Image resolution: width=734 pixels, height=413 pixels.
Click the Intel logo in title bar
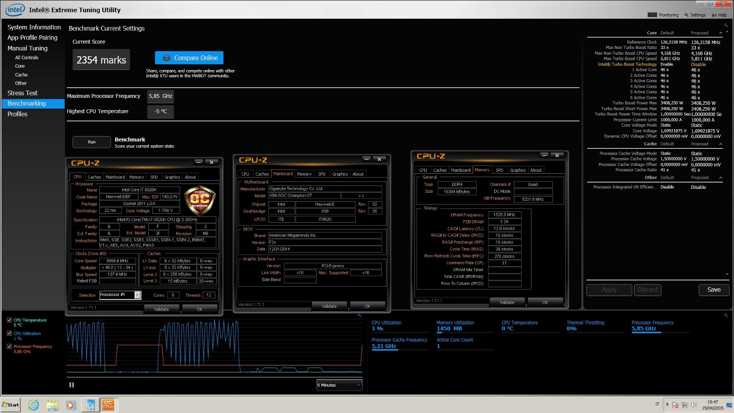point(15,10)
